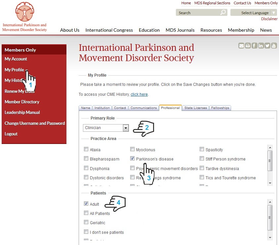This screenshot has width=279, height=245.
Task: Click Change Username and Password
Action: point(35,123)
